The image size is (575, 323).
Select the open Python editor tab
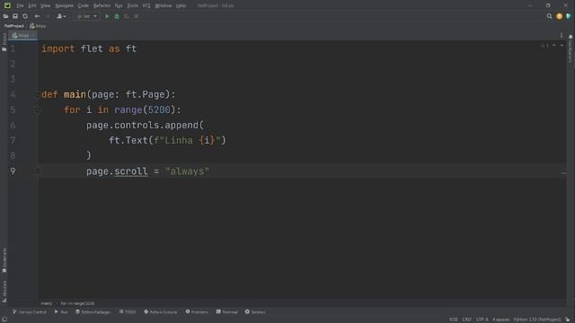coord(22,36)
